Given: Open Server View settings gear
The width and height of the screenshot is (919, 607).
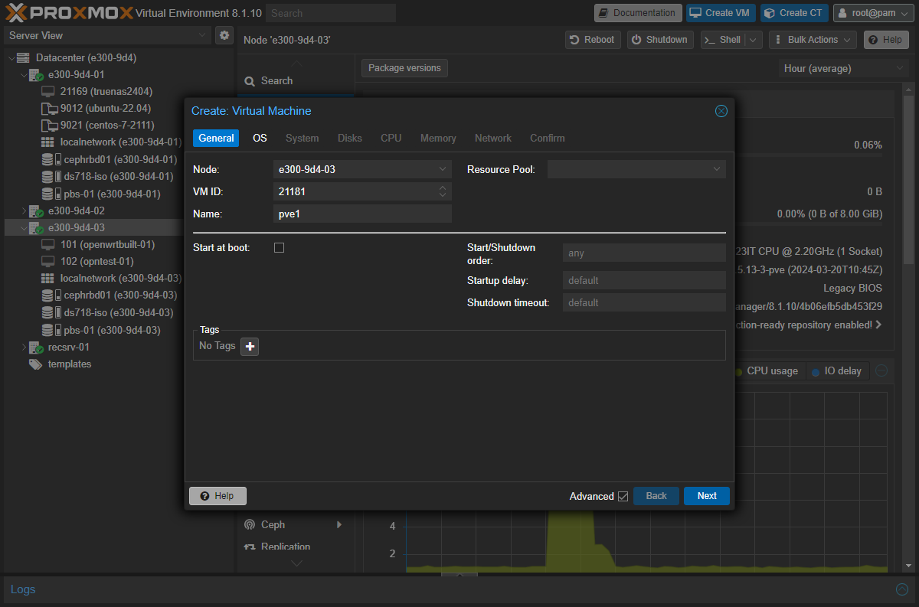Looking at the screenshot, I should (x=224, y=35).
